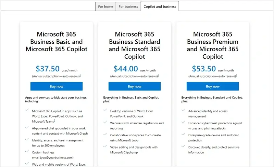Click checkmark next to Enhanced cyberthreat protection

[x=183, y=122]
